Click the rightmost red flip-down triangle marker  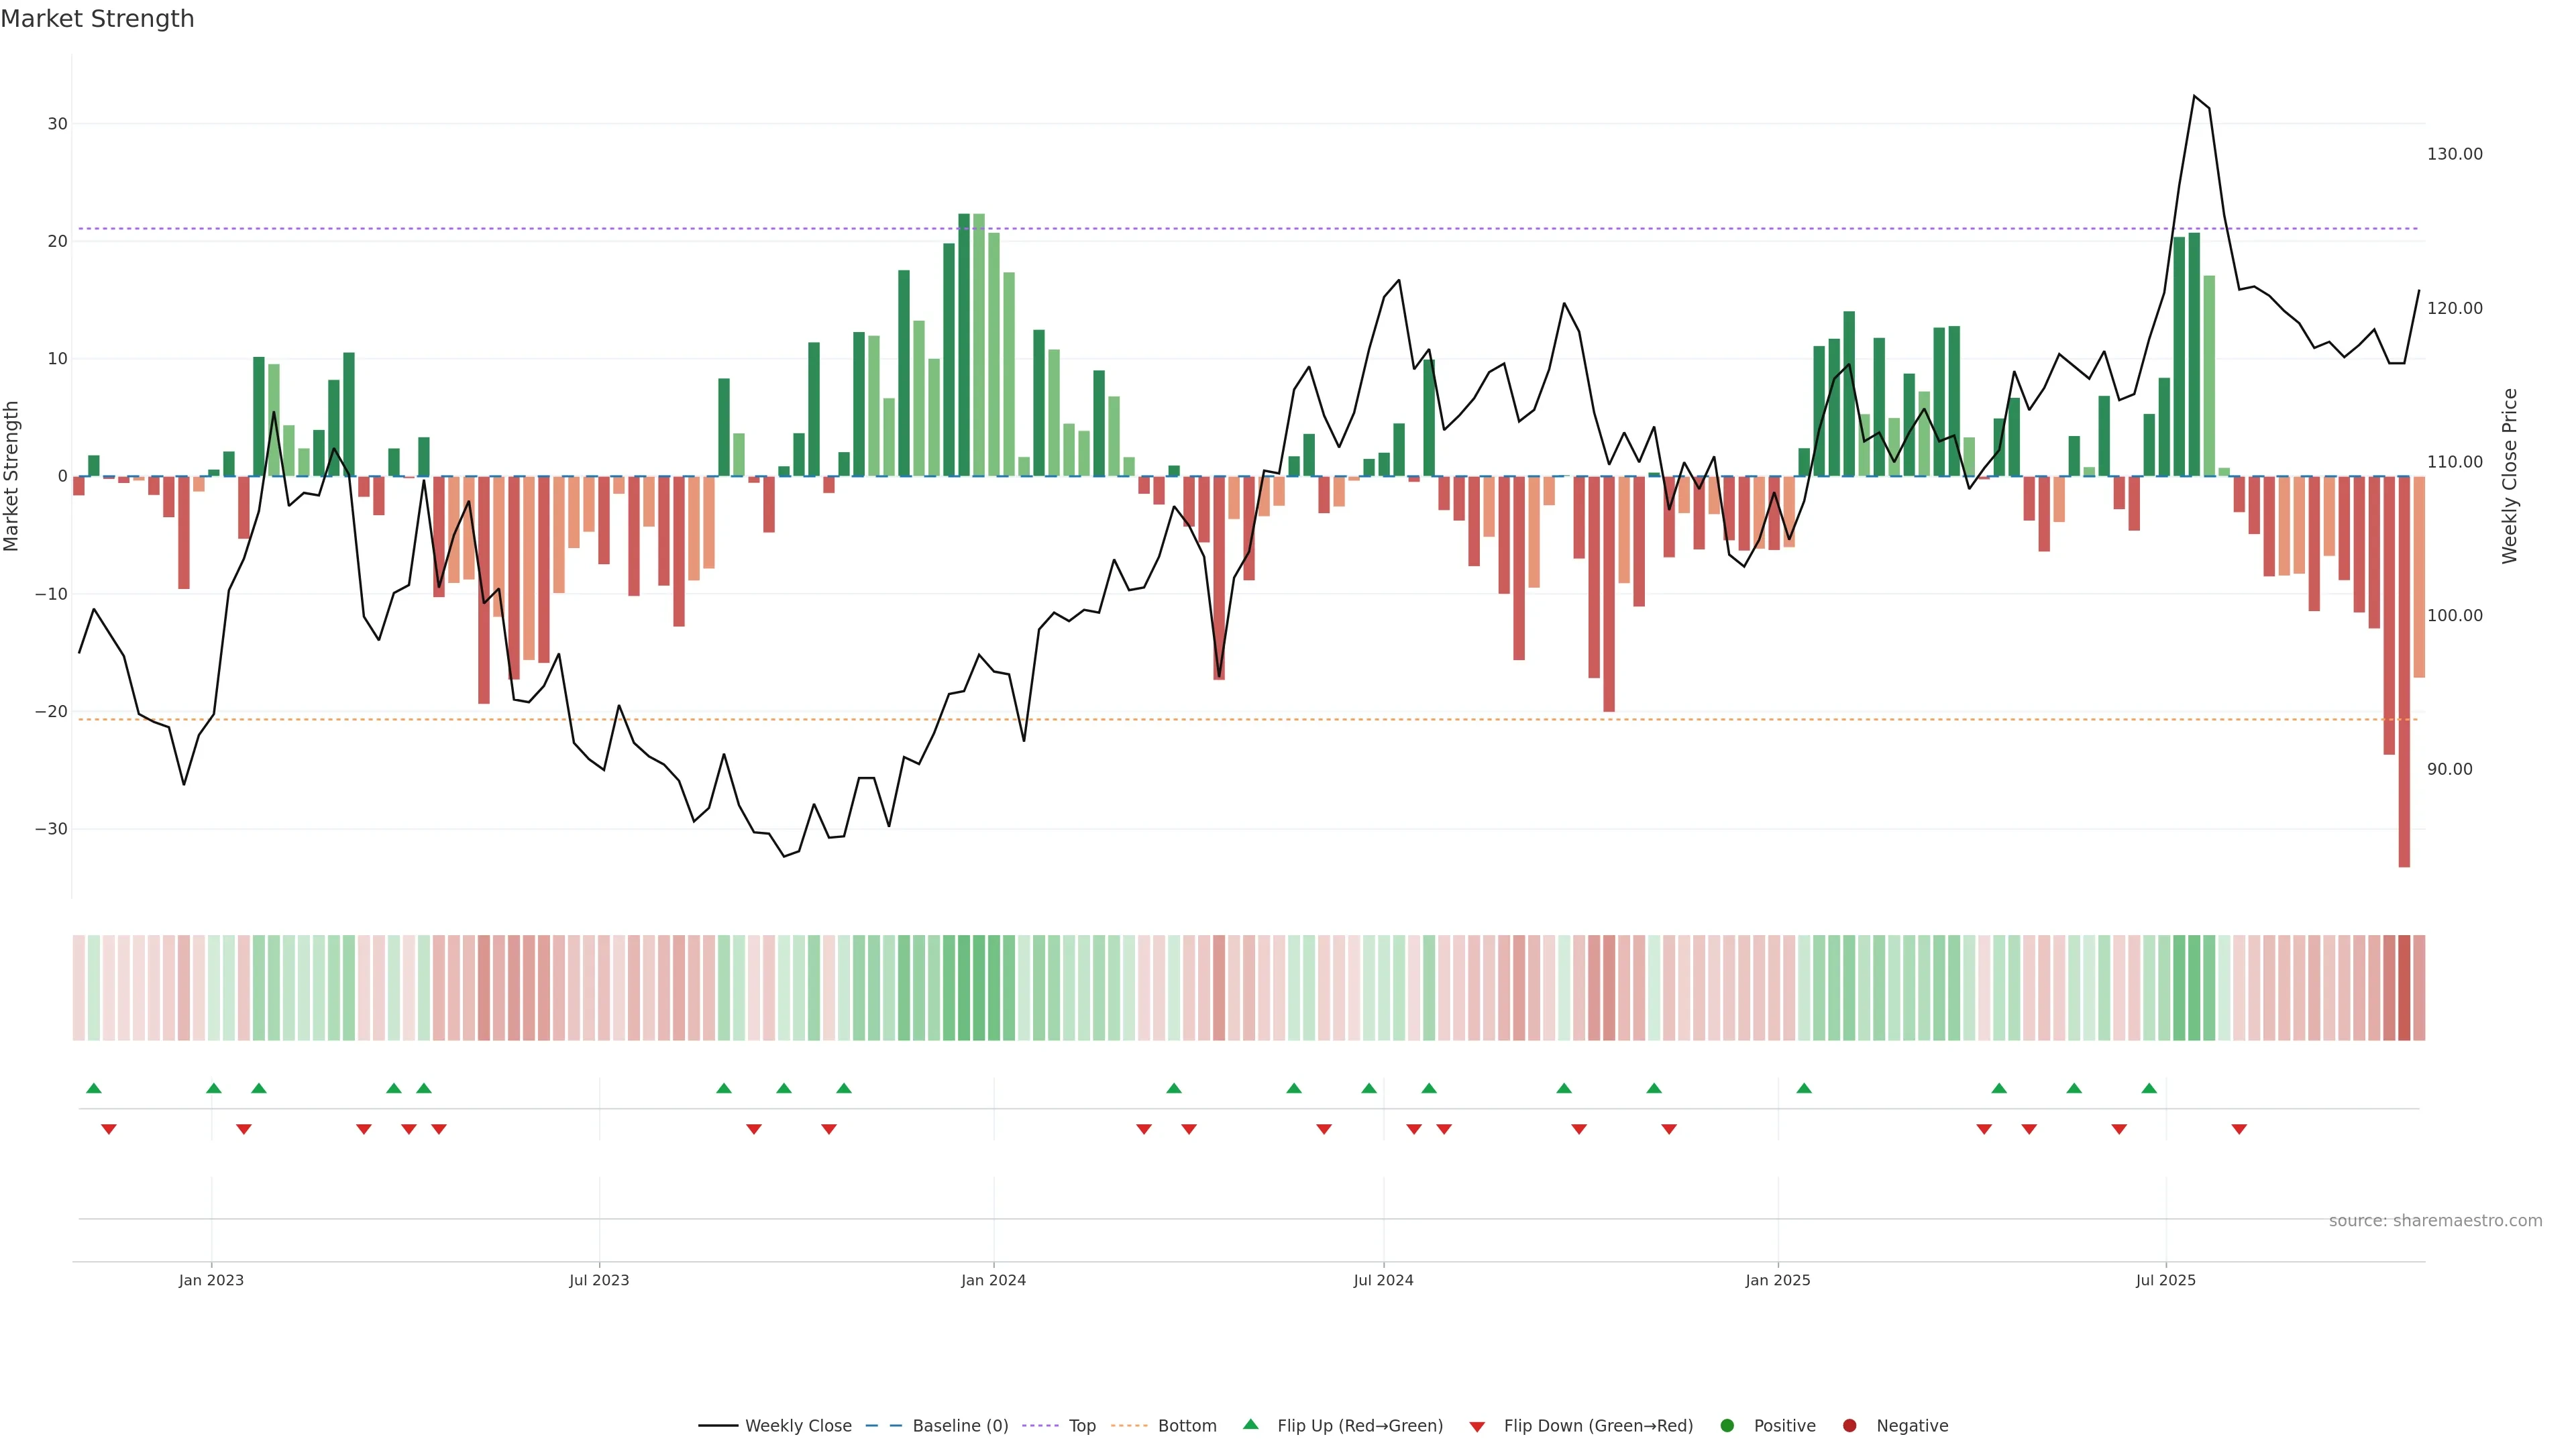2239,1129
